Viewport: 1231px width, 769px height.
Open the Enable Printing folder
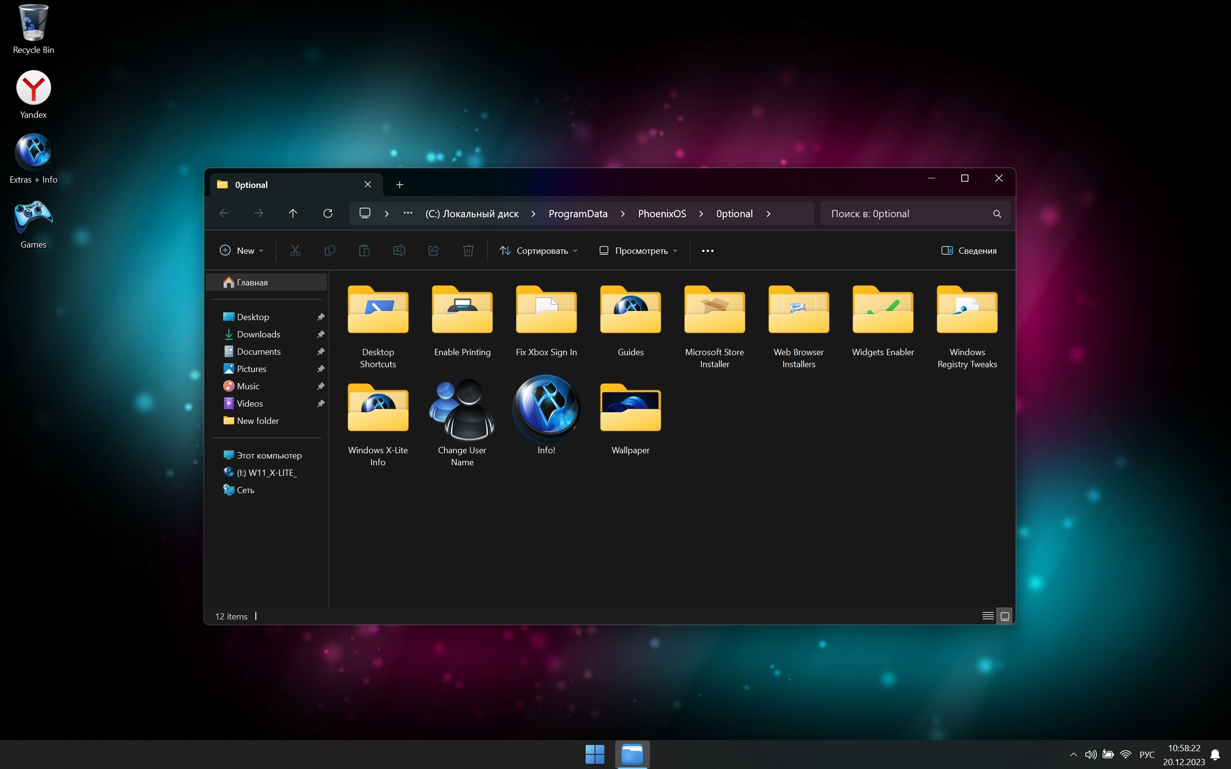(x=462, y=311)
